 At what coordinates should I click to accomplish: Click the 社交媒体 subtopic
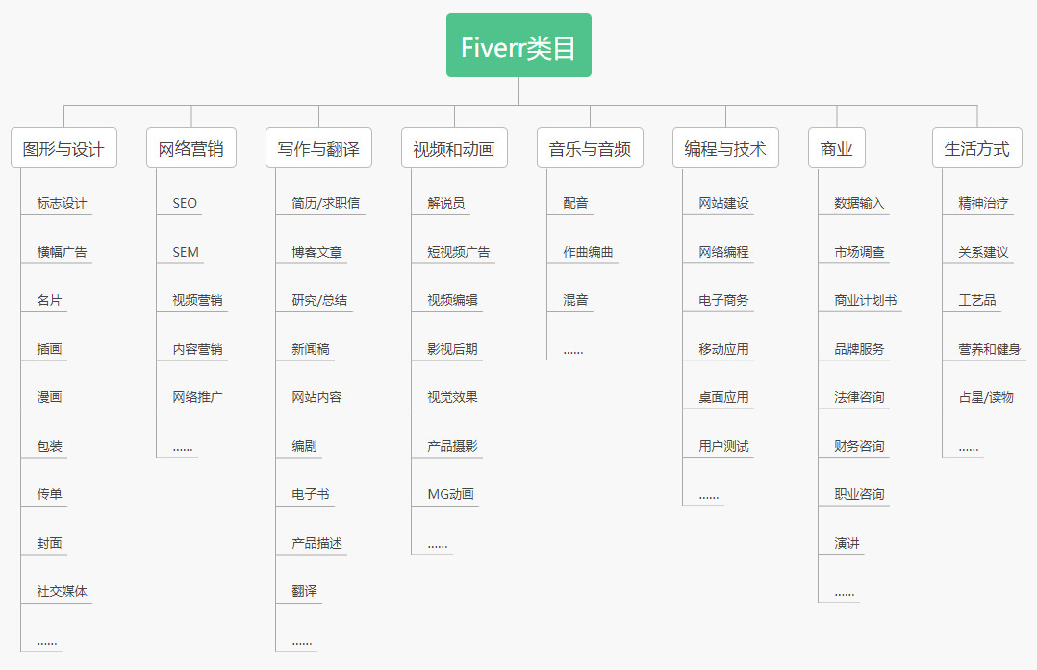click(x=62, y=591)
